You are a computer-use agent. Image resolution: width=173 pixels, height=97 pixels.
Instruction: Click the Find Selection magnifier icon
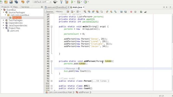[85, 12]
